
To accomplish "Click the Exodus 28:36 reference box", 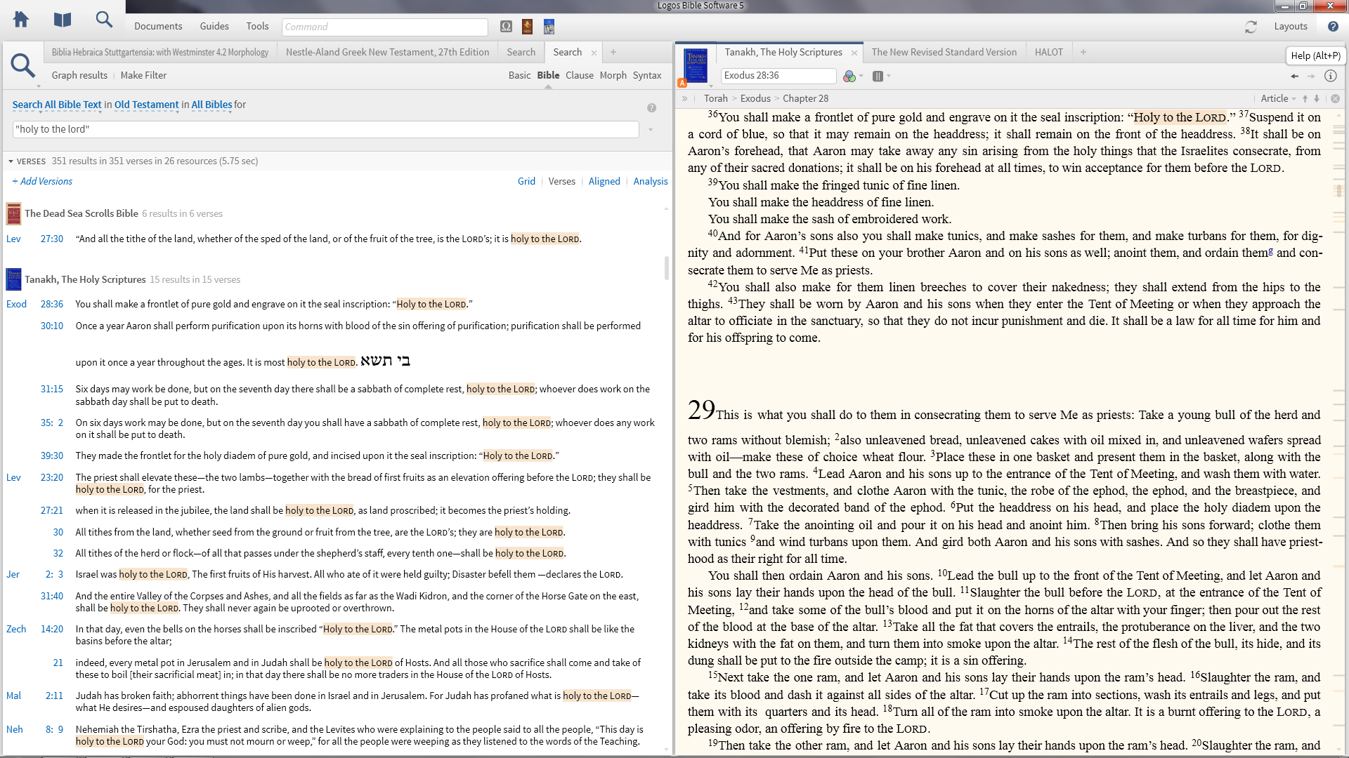I will (777, 75).
